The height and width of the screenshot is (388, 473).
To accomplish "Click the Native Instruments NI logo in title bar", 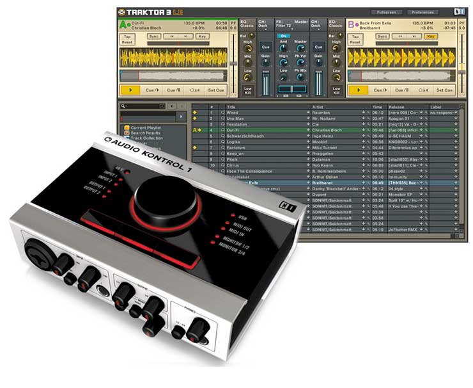I will point(459,12).
